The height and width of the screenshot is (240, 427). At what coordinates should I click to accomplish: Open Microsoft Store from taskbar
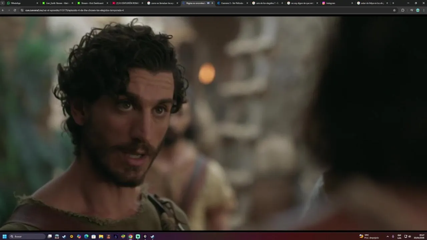tap(93, 236)
